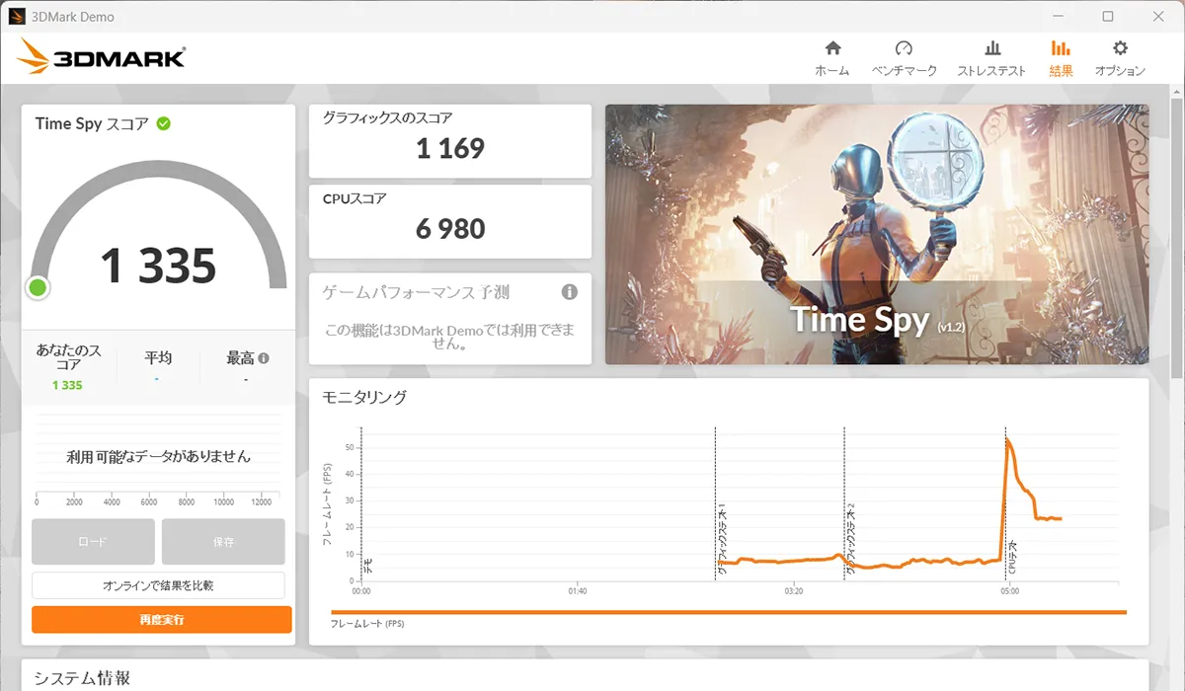The height and width of the screenshot is (691, 1185).
Task: Click the フレームレート (FPS) orange legend bar
Action: (728, 612)
